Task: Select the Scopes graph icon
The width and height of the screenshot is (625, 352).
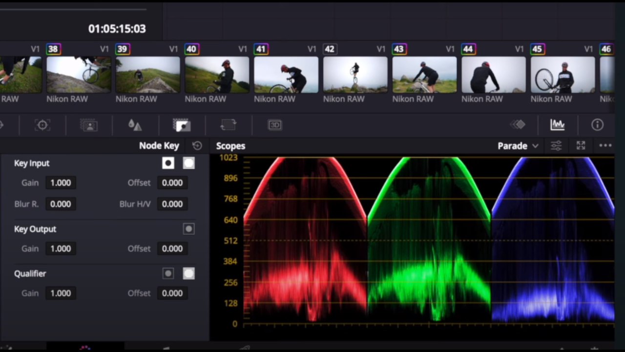Action: [557, 125]
